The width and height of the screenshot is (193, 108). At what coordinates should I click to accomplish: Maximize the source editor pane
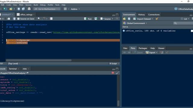pyautogui.click(x=117, y=15)
